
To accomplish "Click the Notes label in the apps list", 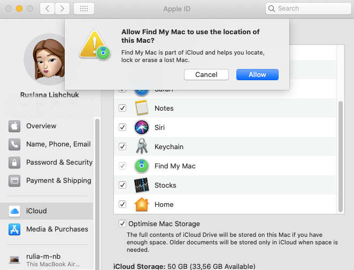I will [164, 109].
